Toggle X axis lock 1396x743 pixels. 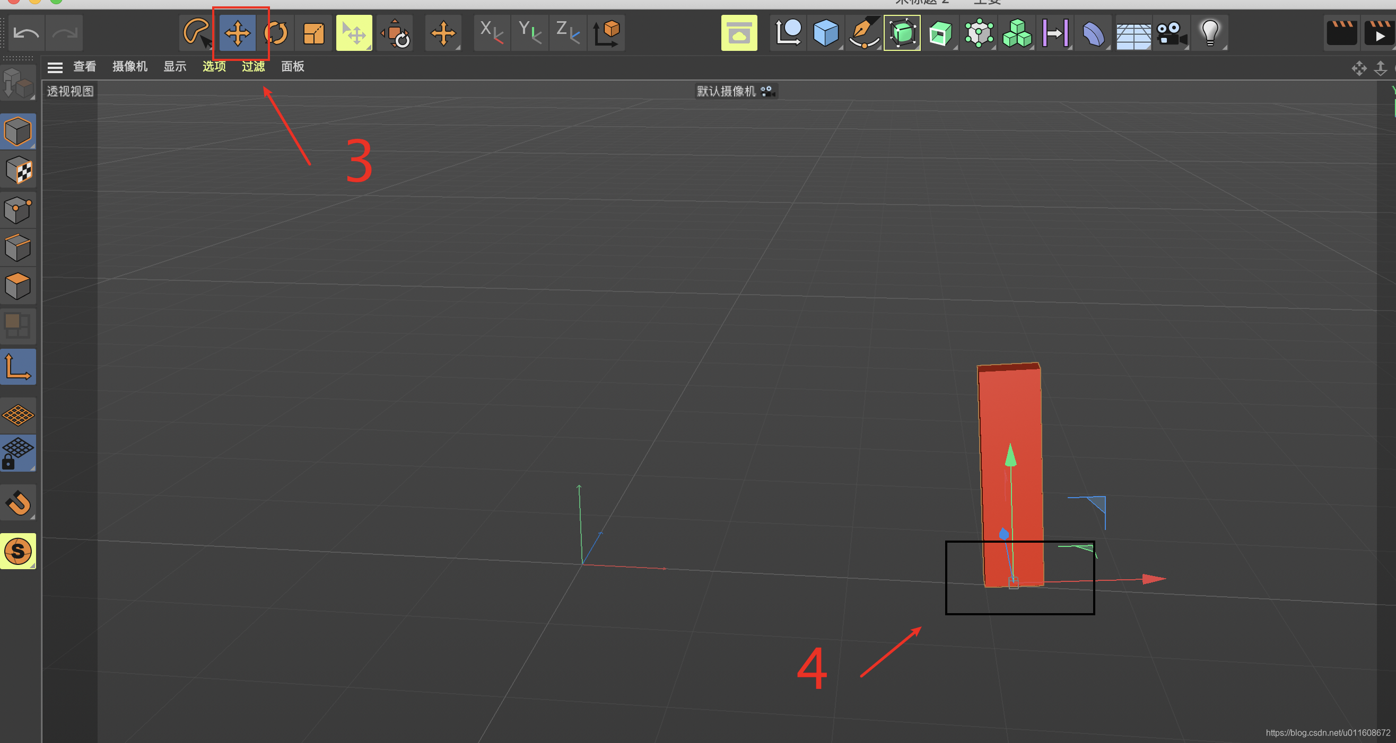pos(492,33)
